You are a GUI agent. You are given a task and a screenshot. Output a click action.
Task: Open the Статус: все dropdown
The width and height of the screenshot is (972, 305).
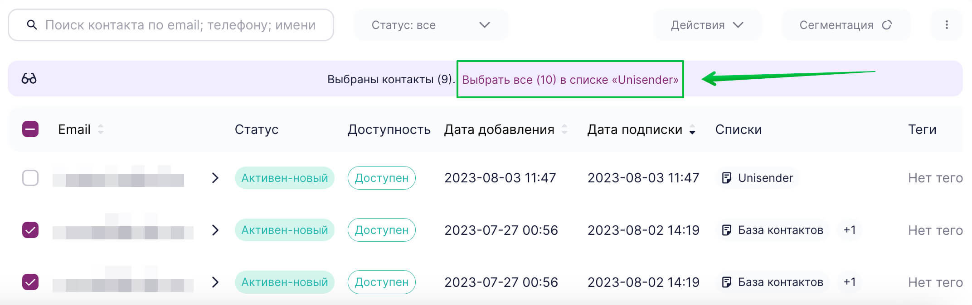point(430,25)
